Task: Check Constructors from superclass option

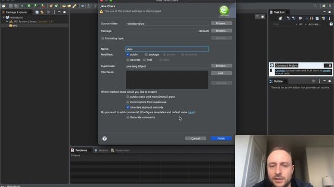Action: [128, 102]
